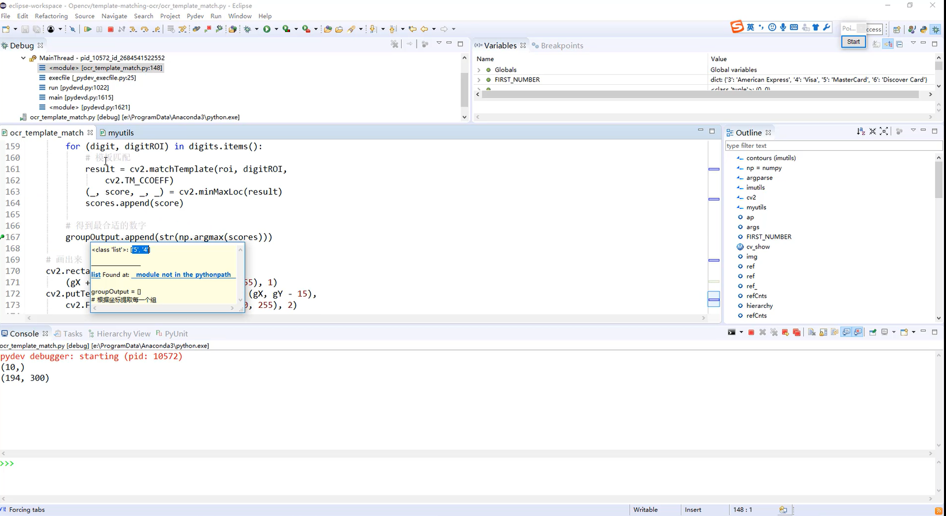Expand the FIRST_NUMBER variable row

click(479, 80)
